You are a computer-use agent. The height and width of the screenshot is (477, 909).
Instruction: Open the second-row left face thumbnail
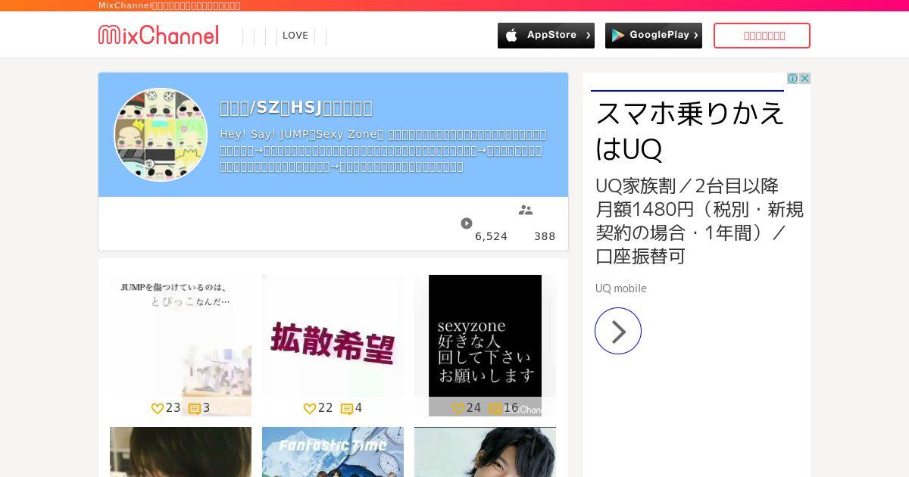tap(180, 452)
